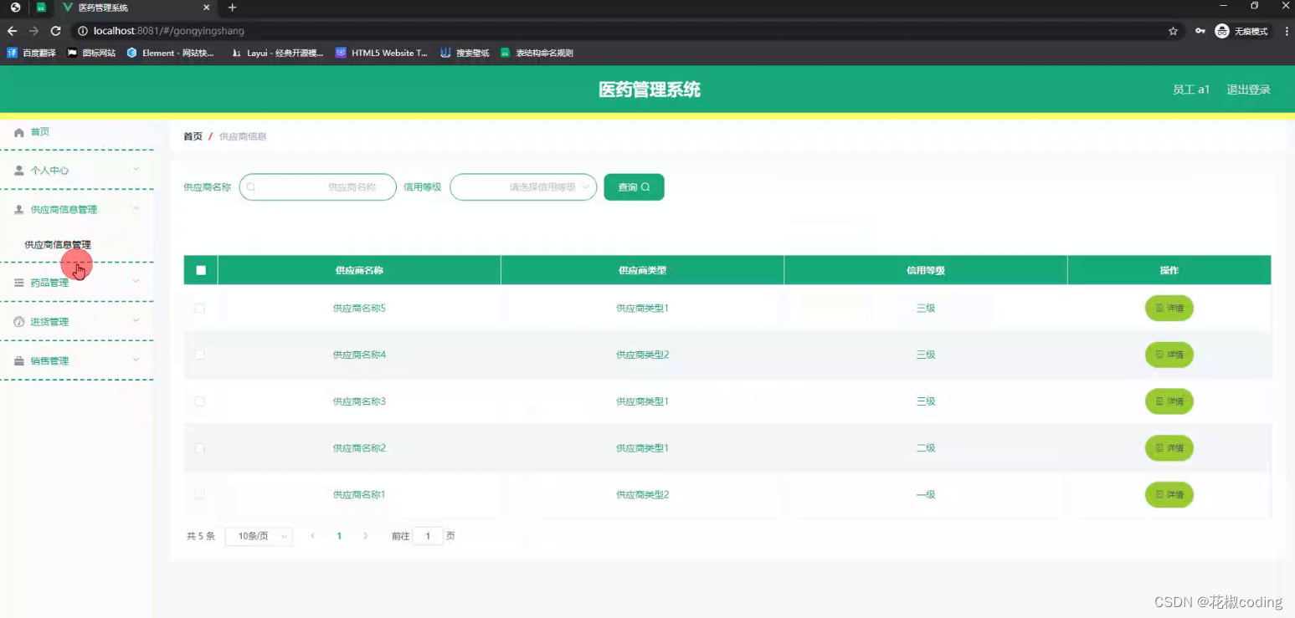
Task: Reload the page with refresh icon
Action: (x=56, y=31)
